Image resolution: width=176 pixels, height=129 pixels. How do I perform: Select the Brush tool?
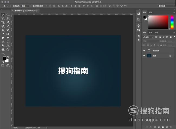point(8,26)
